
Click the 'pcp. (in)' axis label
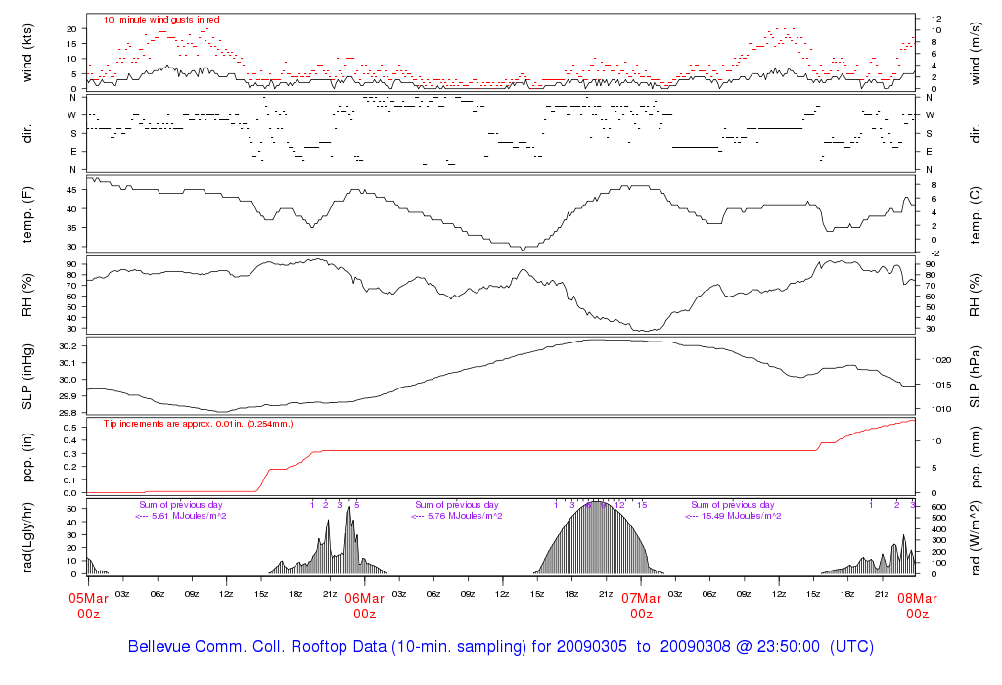[26, 457]
